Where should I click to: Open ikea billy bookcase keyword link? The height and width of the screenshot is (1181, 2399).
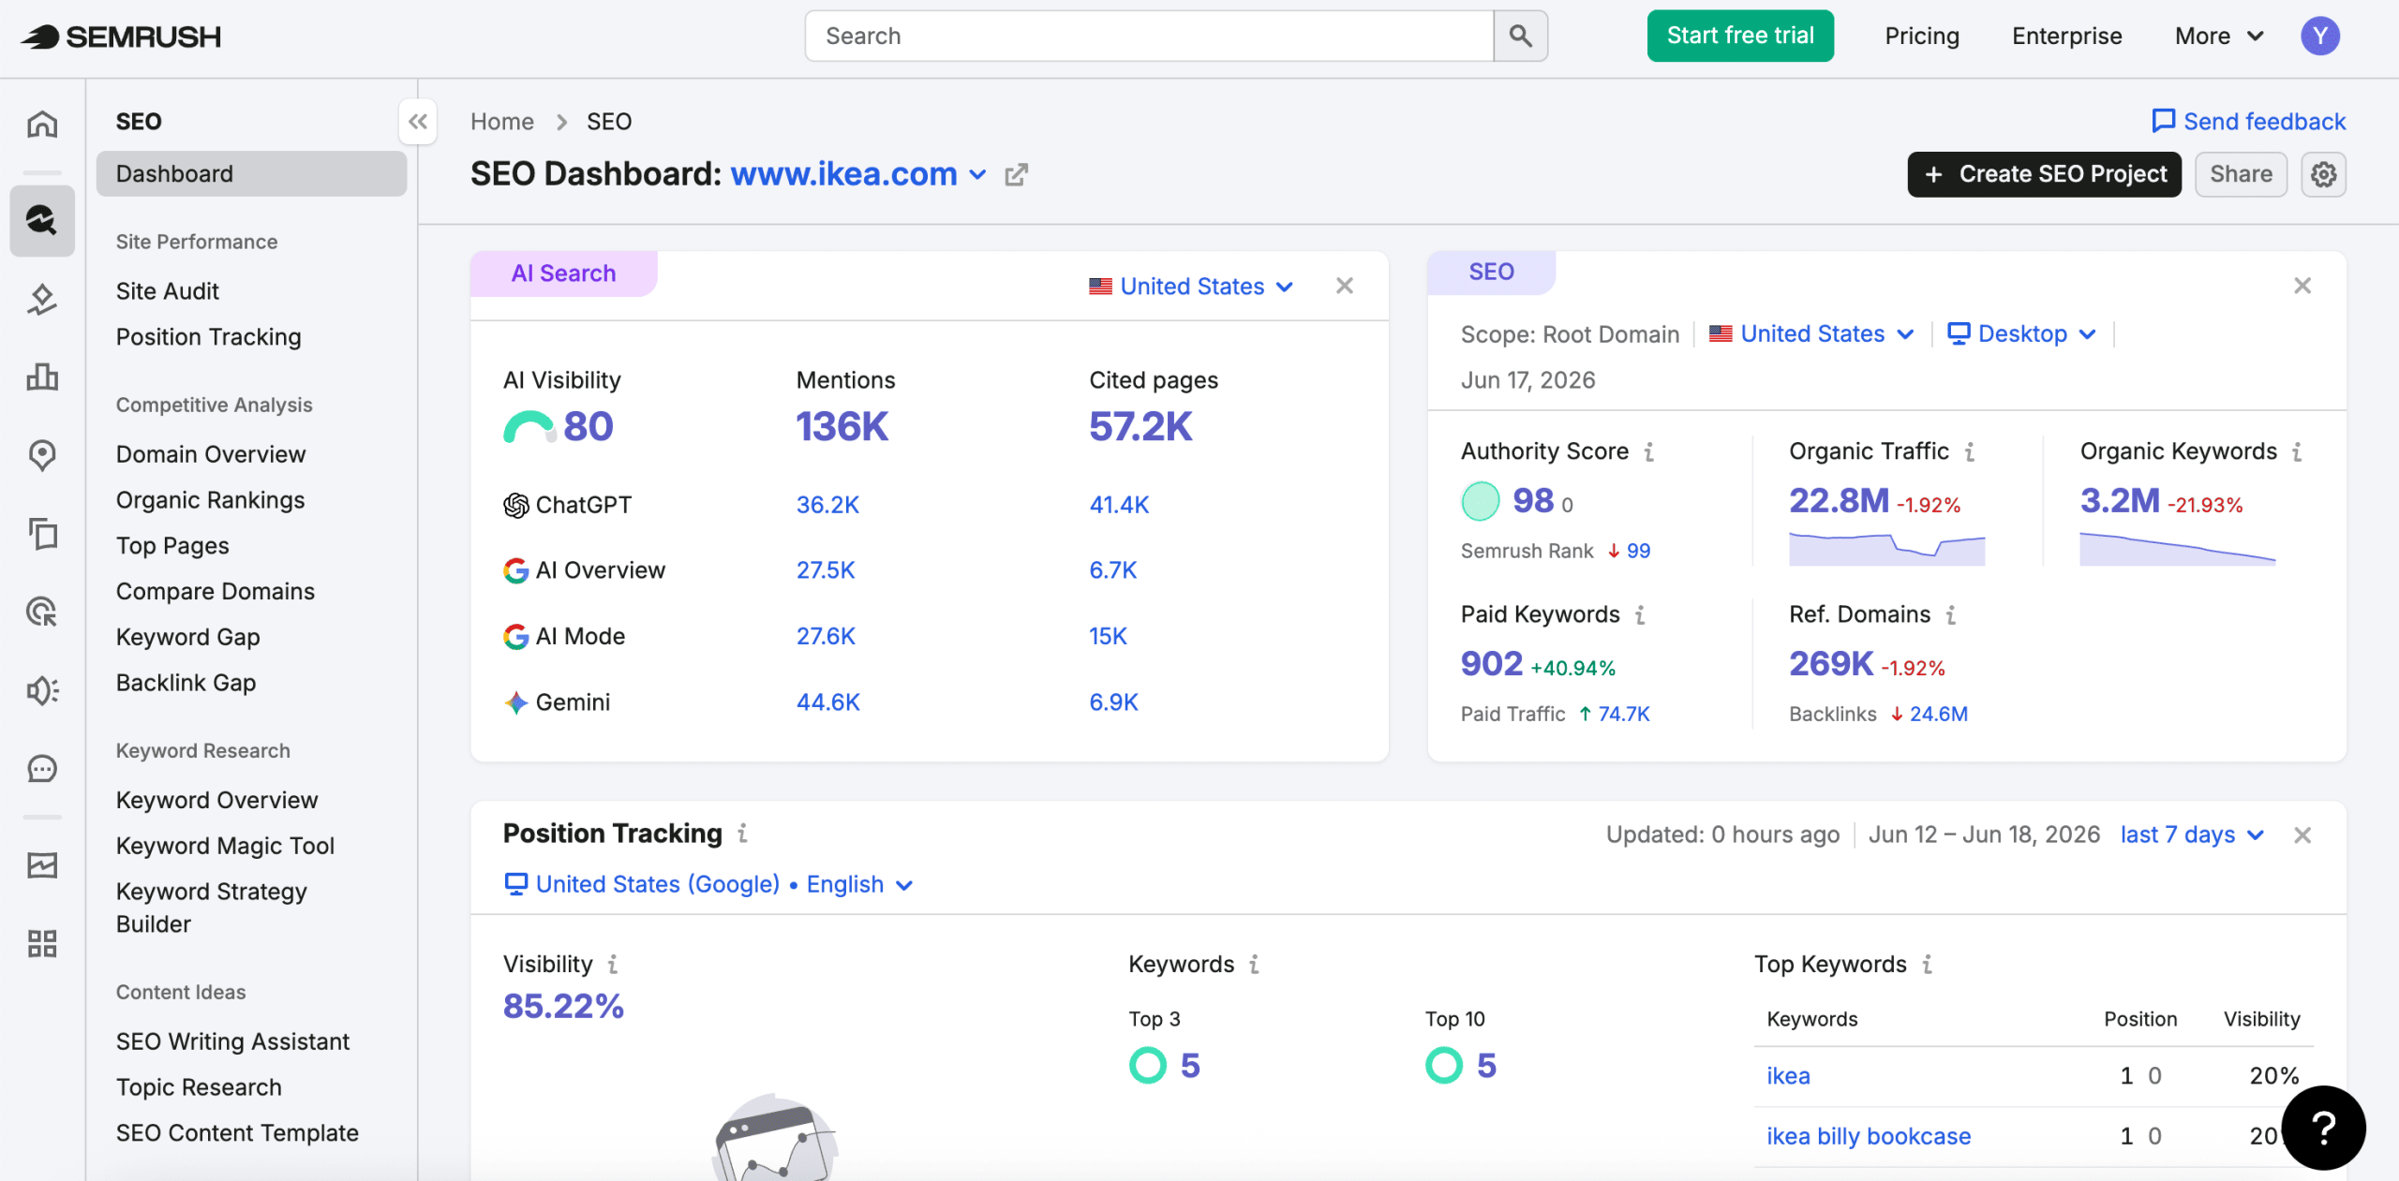(x=1869, y=1136)
